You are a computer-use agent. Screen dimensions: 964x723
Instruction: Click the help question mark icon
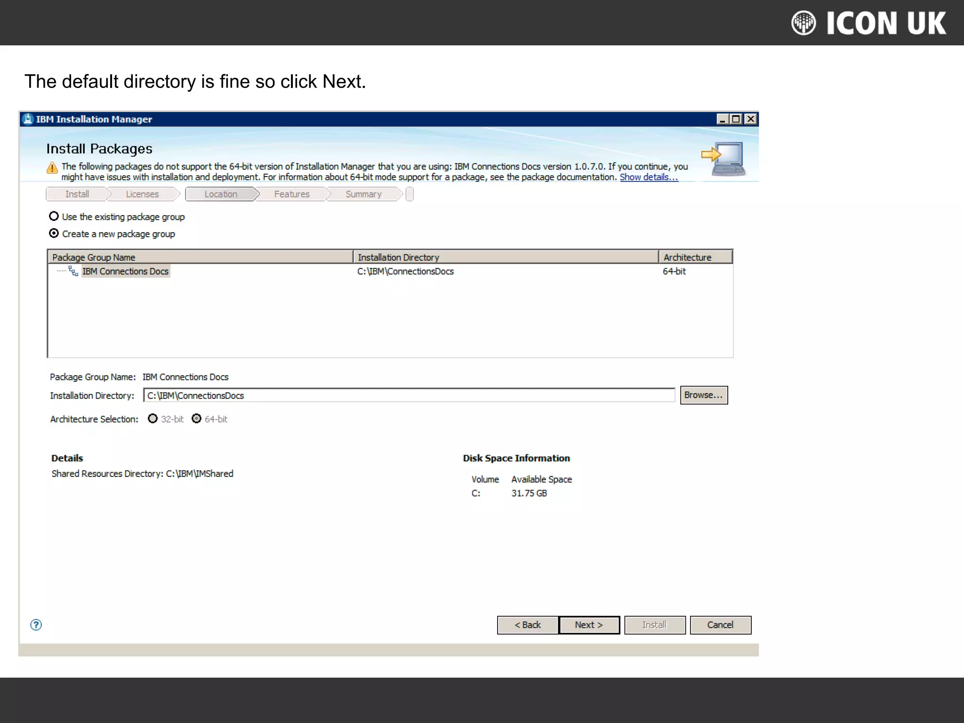click(36, 625)
